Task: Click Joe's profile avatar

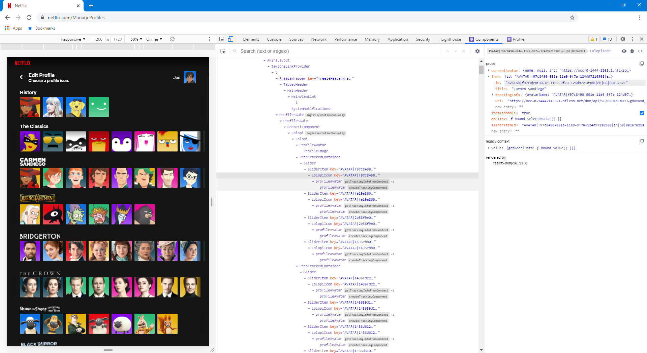Action: pyautogui.click(x=190, y=77)
